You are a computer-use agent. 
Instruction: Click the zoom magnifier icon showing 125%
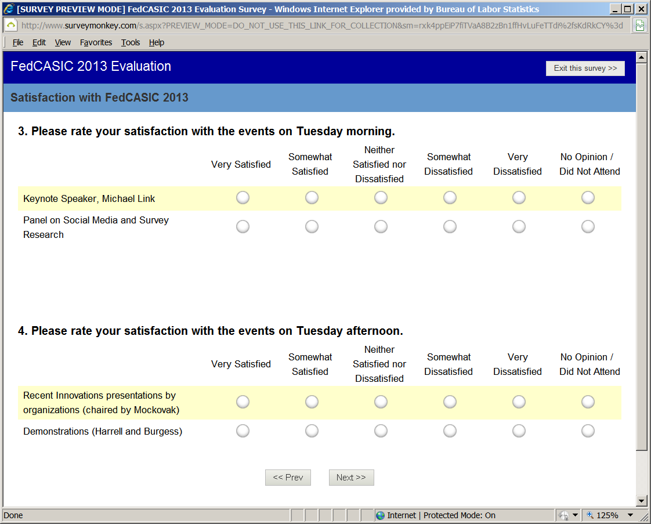(x=589, y=515)
